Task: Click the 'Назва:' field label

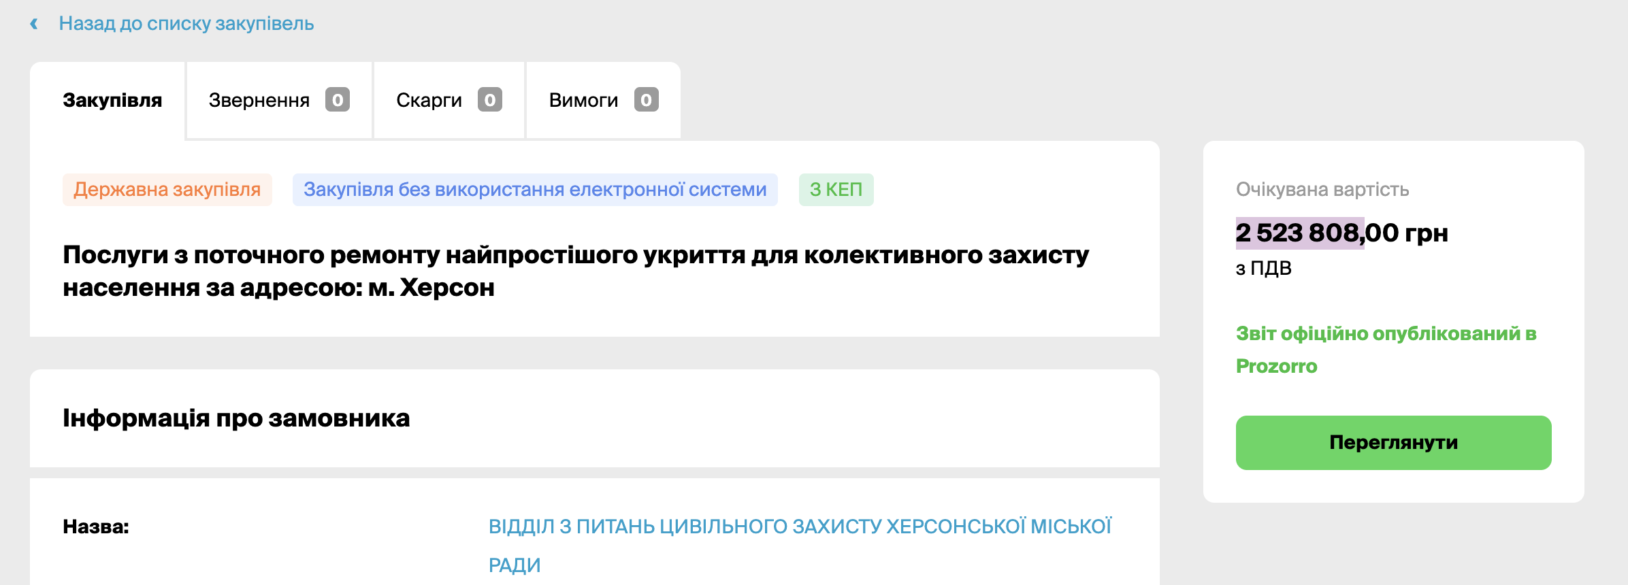Action: pyautogui.click(x=96, y=527)
